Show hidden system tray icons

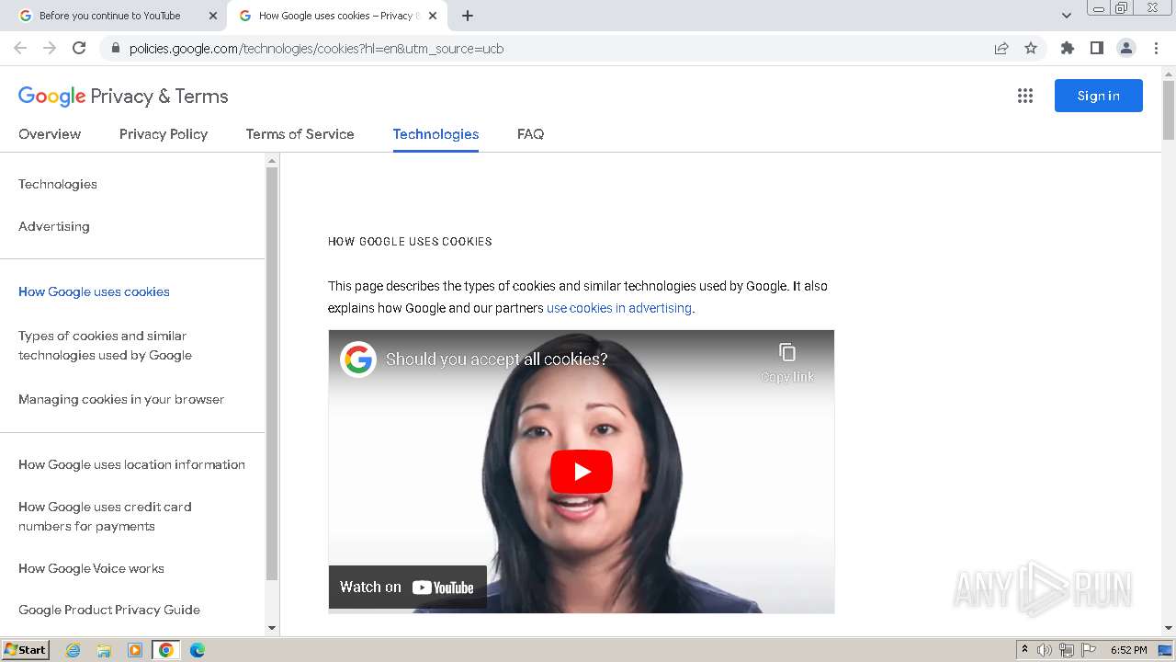1024,650
